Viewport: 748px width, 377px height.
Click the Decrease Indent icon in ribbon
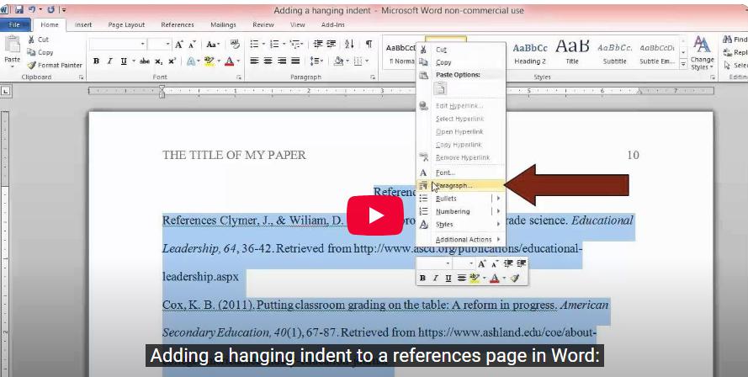click(318, 45)
